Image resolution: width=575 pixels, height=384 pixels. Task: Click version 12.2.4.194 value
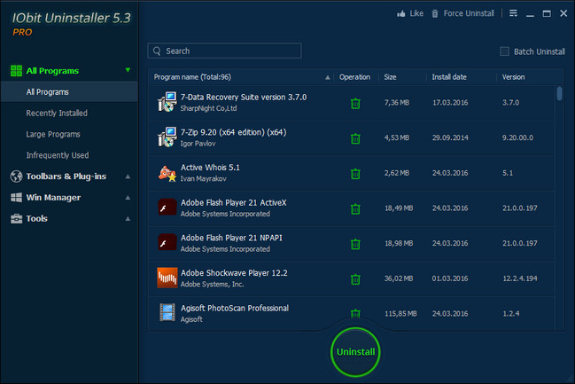520,278
